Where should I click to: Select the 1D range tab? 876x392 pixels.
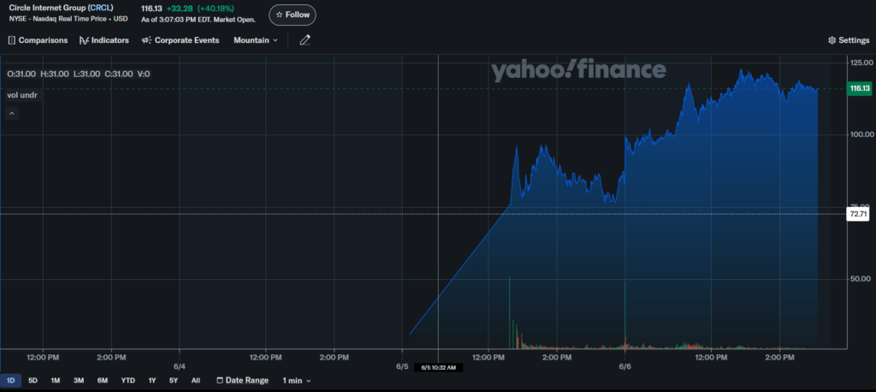coord(10,380)
